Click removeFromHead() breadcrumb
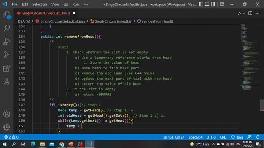 (x=157, y=21)
